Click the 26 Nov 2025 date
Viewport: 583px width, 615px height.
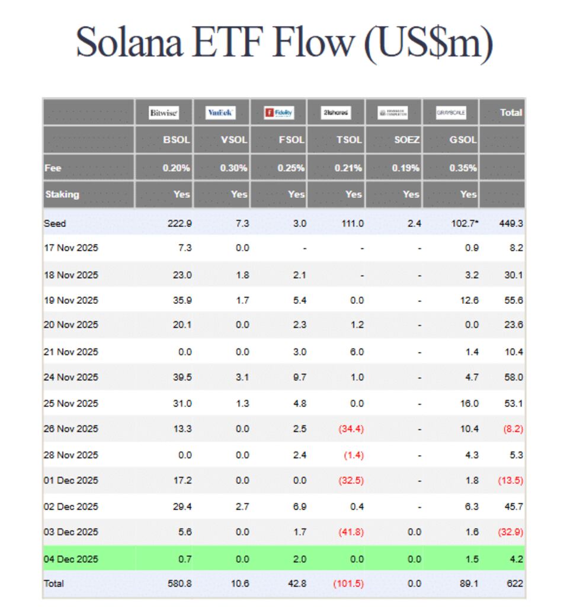[x=71, y=428]
